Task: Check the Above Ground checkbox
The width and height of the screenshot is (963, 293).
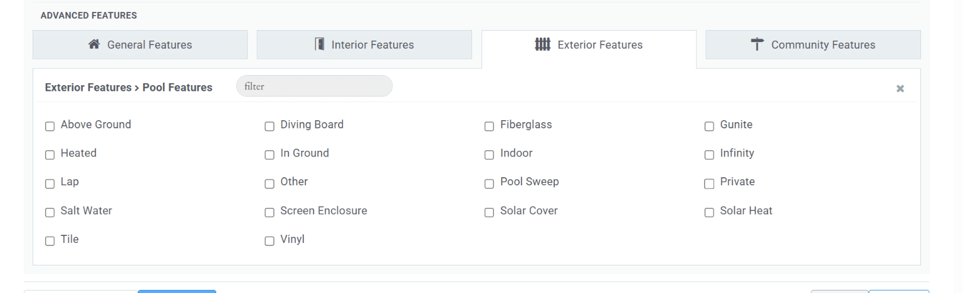Action: pos(50,126)
